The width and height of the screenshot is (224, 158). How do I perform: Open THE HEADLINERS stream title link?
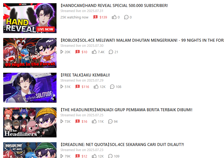126,110
